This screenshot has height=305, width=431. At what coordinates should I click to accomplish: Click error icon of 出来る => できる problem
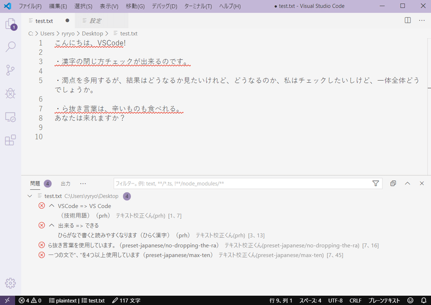(41, 225)
